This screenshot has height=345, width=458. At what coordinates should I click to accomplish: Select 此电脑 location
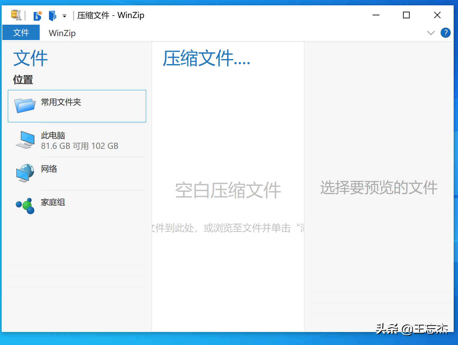click(77, 140)
